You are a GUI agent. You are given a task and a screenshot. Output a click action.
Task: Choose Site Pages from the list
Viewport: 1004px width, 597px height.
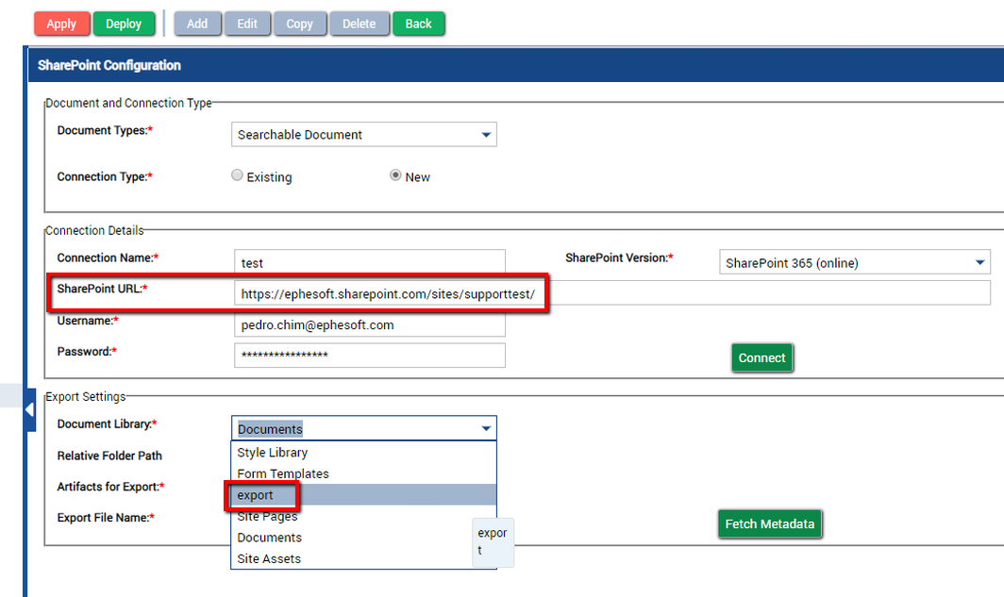(363, 516)
